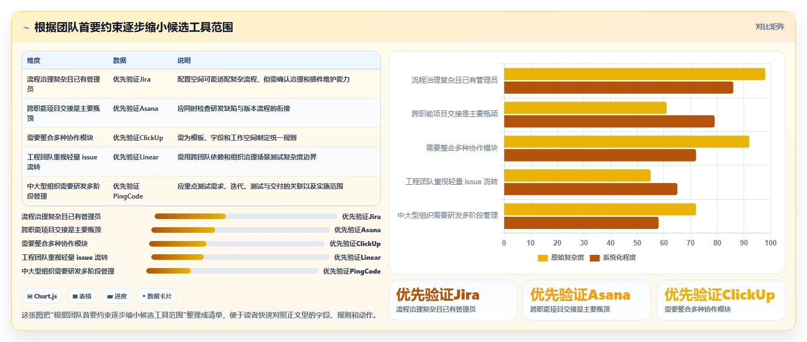Click 系统化程度 bar for 需要整合多种协作模块

coord(599,155)
